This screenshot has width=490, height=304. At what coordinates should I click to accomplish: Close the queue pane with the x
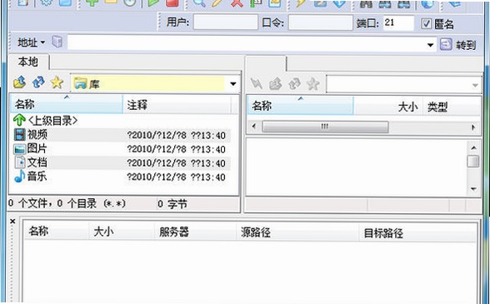pyautogui.click(x=12, y=222)
